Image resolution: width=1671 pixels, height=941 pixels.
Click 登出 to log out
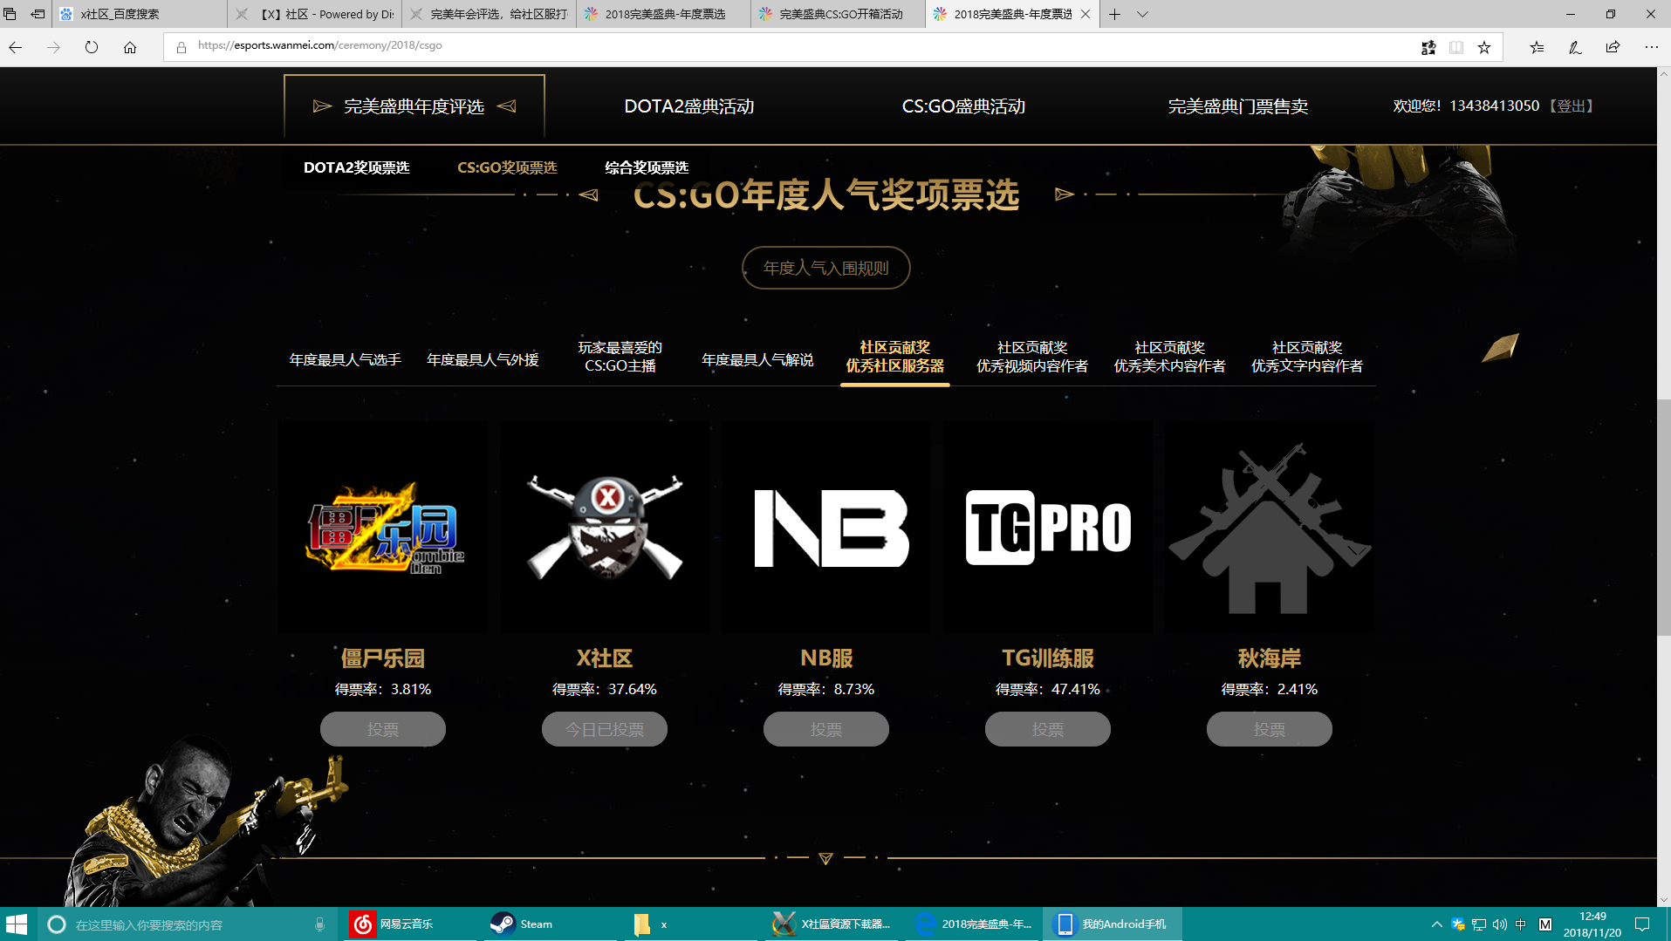click(x=1570, y=106)
